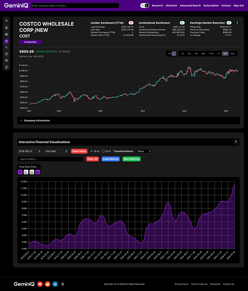This screenshot has width=248, height=291.
Task: Select the 10-K radio button
Action: pyautogui.click(x=104, y=151)
